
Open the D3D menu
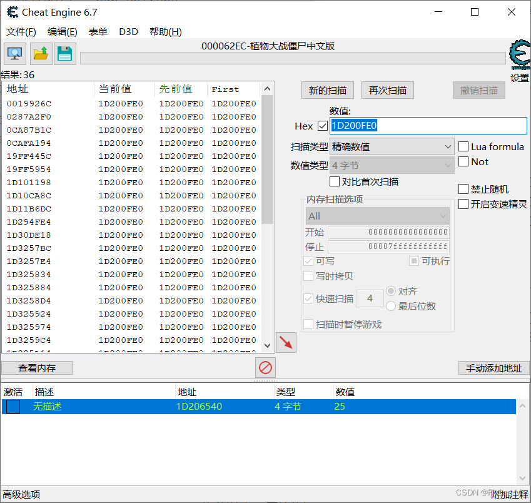(x=128, y=31)
